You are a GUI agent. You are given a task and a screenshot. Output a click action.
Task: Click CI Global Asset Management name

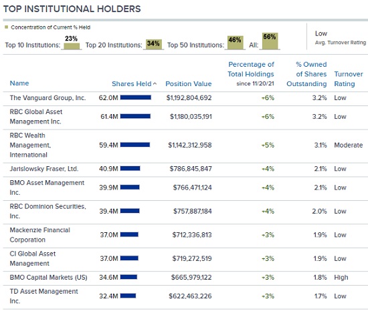(x=33, y=259)
